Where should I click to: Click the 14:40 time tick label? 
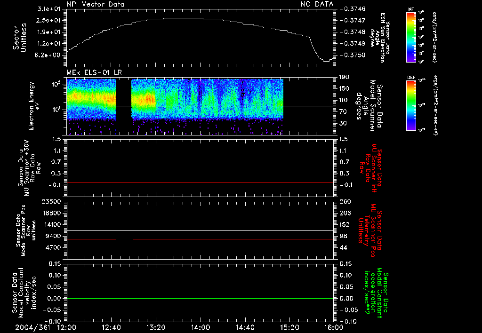coord(245,327)
